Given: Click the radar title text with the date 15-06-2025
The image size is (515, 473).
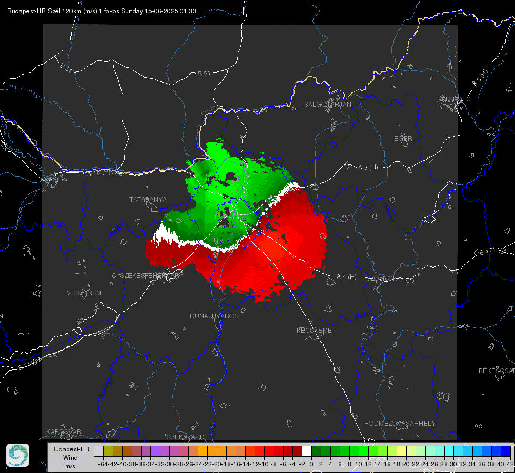Looking at the screenshot, I should click(x=102, y=11).
